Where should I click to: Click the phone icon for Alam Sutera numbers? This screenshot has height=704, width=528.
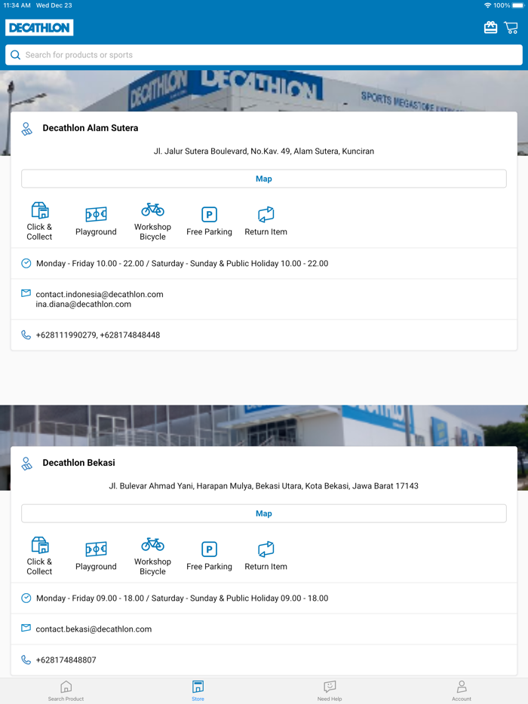[26, 335]
